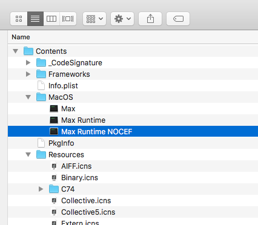This screenshot has width=258, height=225.
Task: Select the Contents folder icon
Action: click(28, 51)
